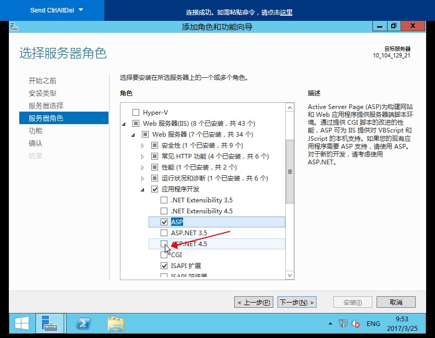Select the 应用程序开发 row label

[180, 189]
